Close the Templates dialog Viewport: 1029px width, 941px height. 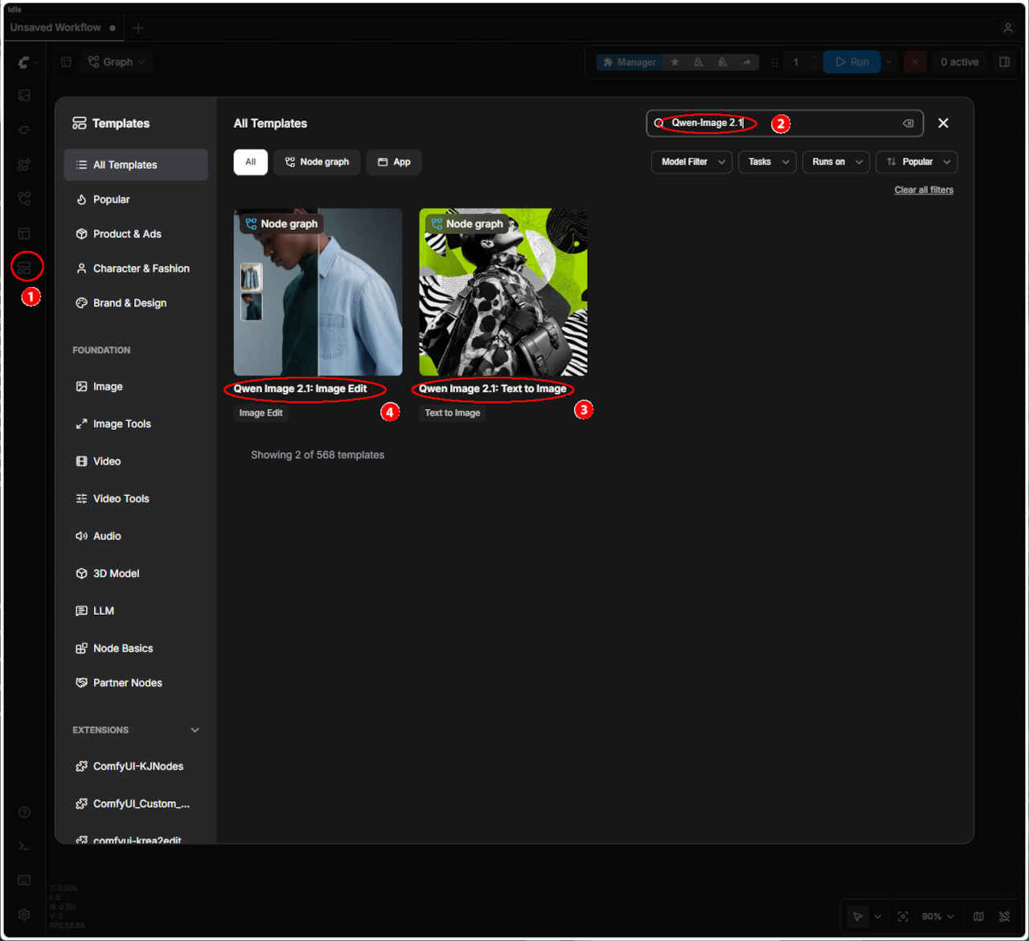(x=944, y=123)
